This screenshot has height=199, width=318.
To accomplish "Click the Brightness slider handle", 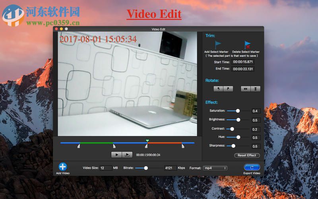I will (238, 120).
